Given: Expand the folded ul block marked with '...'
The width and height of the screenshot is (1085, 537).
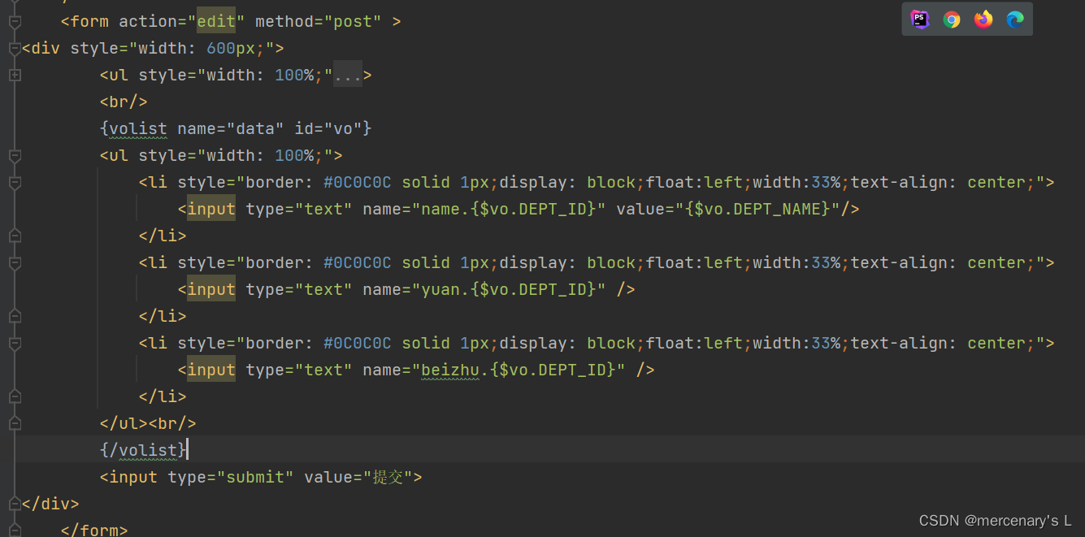Looking at the screenshot, I should 348,74.
